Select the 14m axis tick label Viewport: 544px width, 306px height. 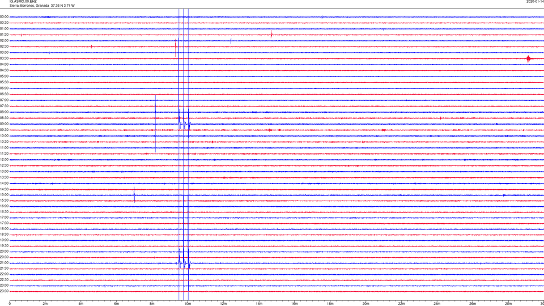pos(259,304)
